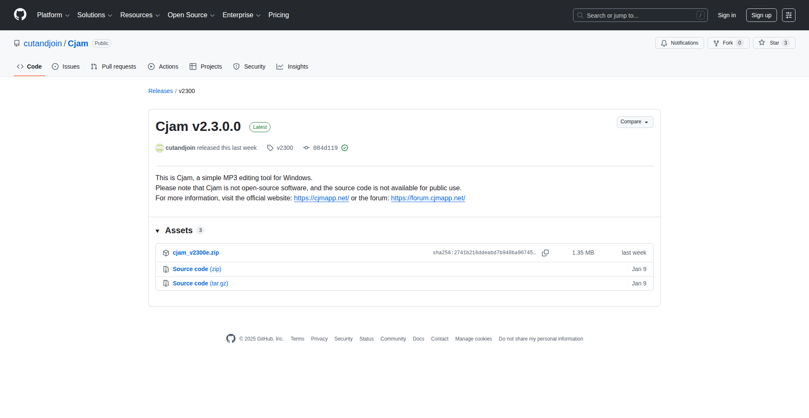
Task: Open the forum.cjmapp.net link
Action: coord(428,198)
